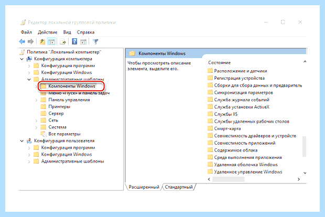This screenshot has height=217, width=325.
Task: Click the Forward arrow toolbar icon
Action: (x=31, y=41)
